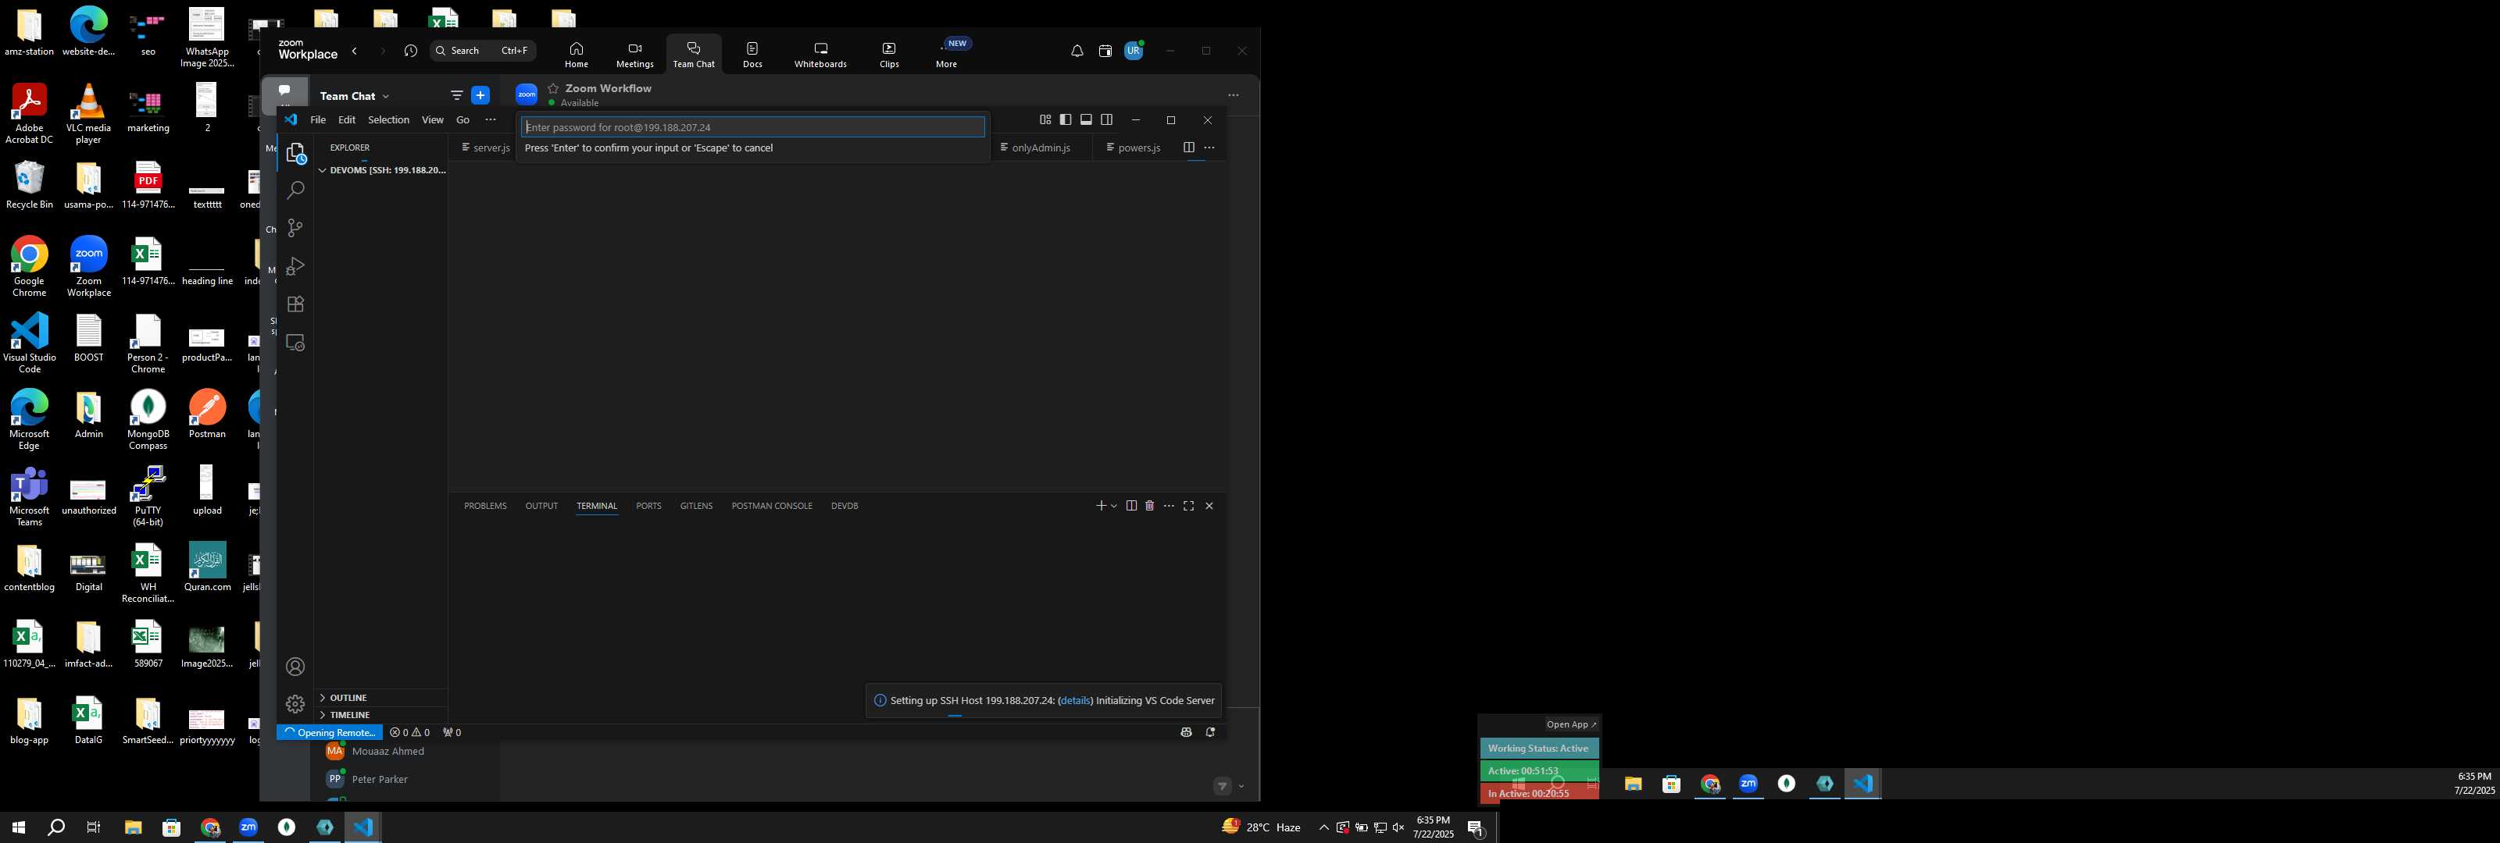Focus the SSH password input field
Viewport: 2500px width, 843px height.
pos(753,127)
